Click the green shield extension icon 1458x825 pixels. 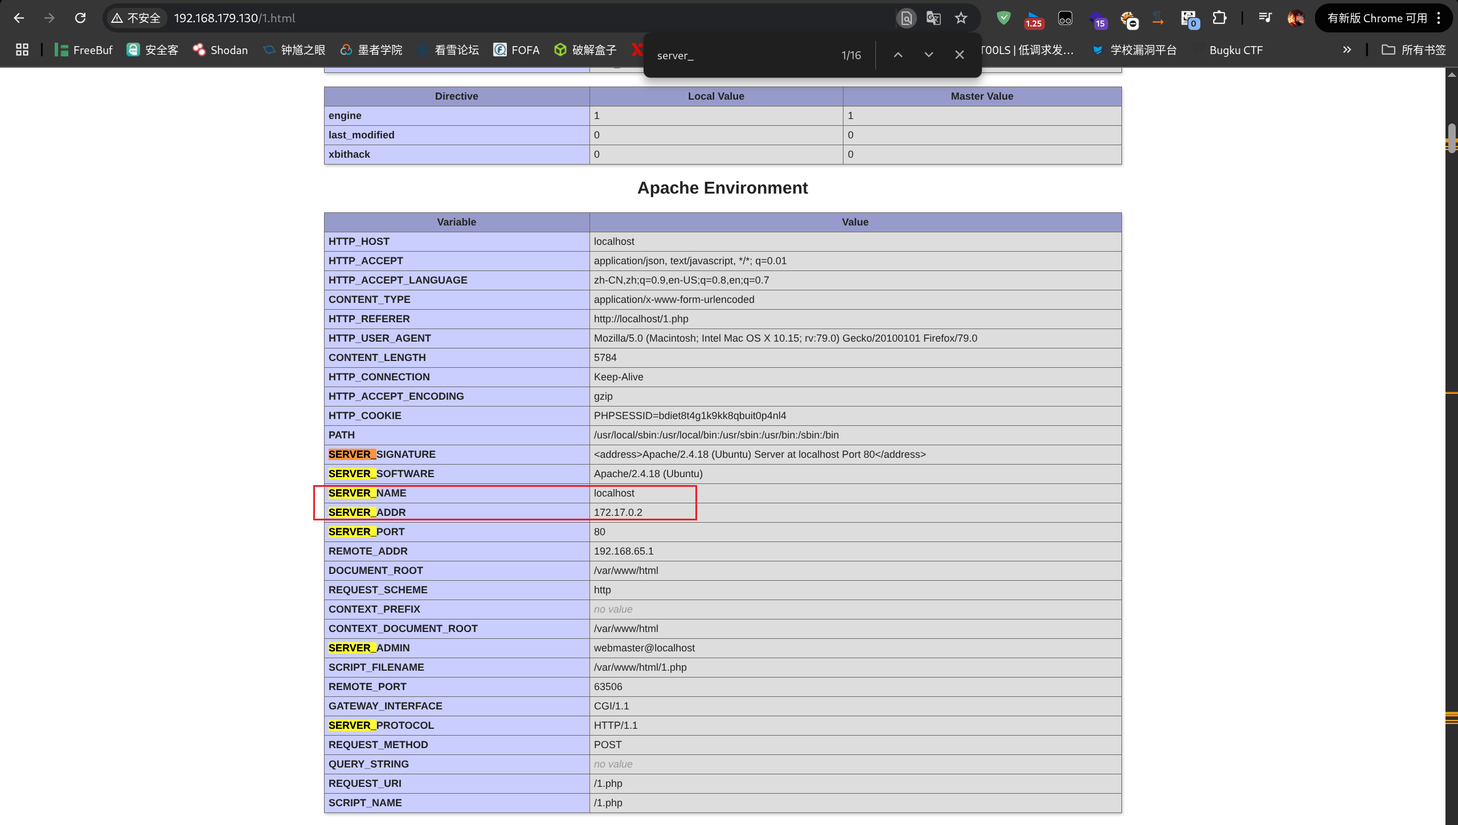tap(1004, 18)
